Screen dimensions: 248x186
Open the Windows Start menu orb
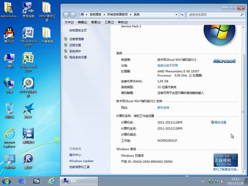(x=6, y=181)
